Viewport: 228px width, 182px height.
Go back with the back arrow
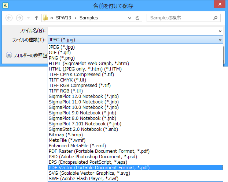9,18
